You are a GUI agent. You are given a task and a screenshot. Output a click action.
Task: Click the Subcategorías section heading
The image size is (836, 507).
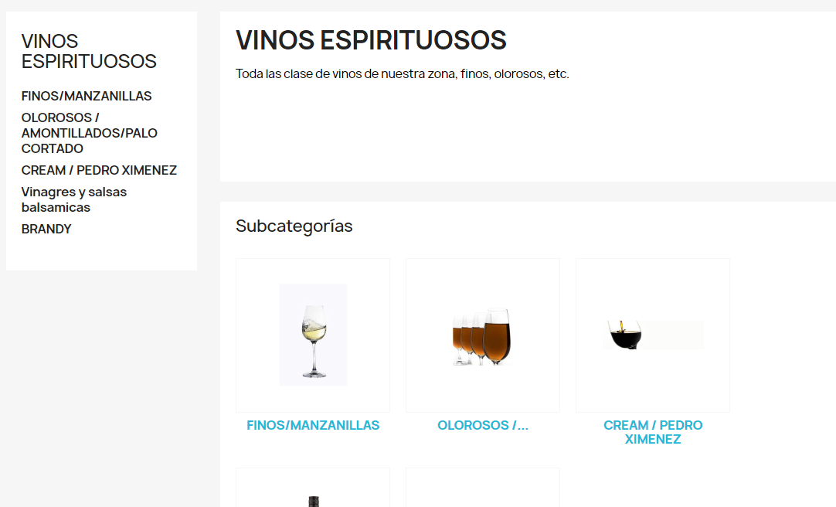click(x=294, y=226)
